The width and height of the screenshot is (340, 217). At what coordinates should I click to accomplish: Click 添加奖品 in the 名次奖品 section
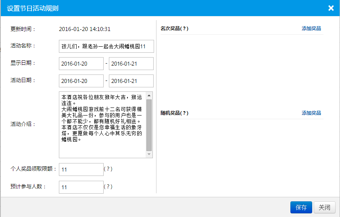click(x=311, y=29)
